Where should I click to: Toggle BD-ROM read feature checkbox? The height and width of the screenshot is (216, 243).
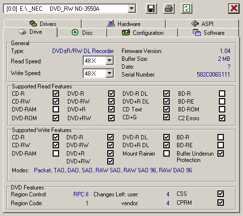tap(222, 109)
